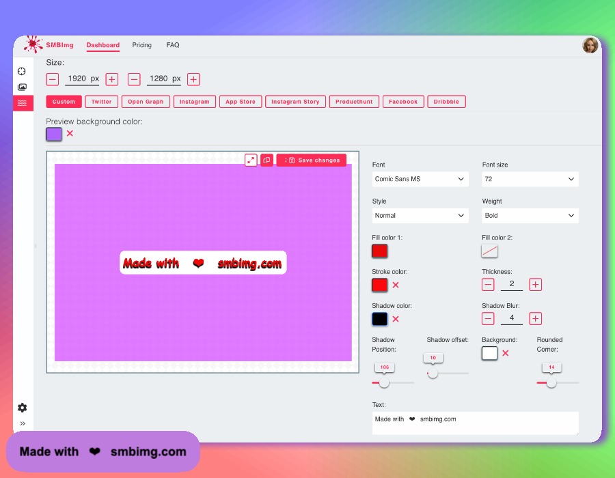Click the Shadow Position slider handle

(384, 383)
